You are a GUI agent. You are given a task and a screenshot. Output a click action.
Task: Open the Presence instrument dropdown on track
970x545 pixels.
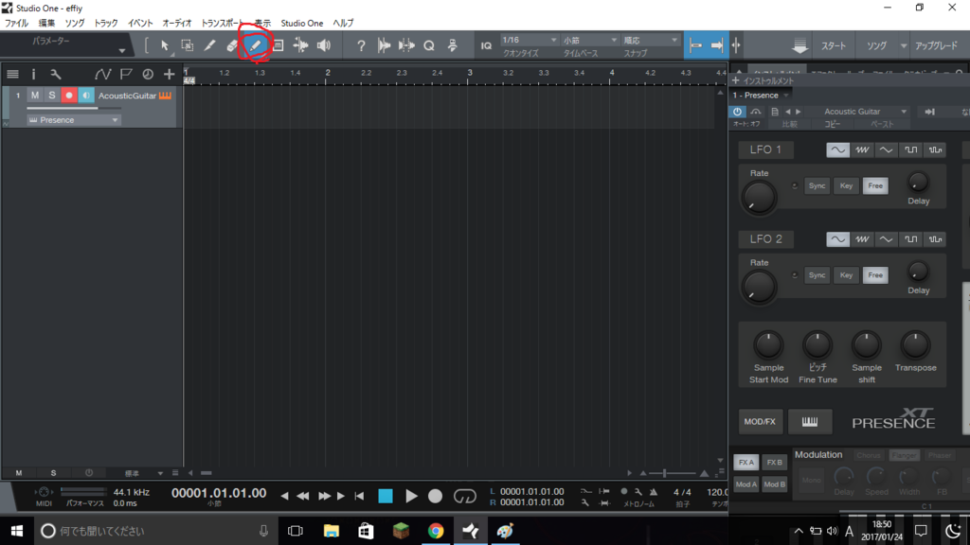pyautogui.click(x=73, y=120)
